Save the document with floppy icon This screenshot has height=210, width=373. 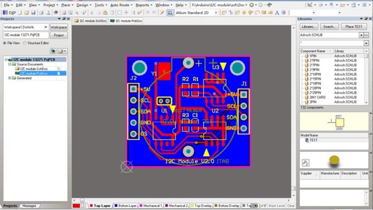click(x=33, y=13)
